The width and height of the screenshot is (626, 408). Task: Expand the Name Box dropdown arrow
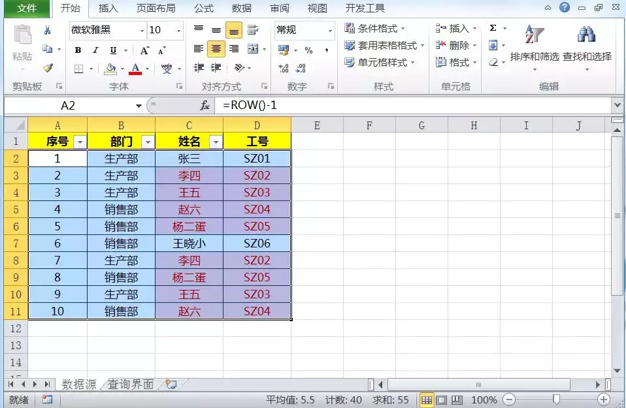pyautogui.click(x=139, y=106)
